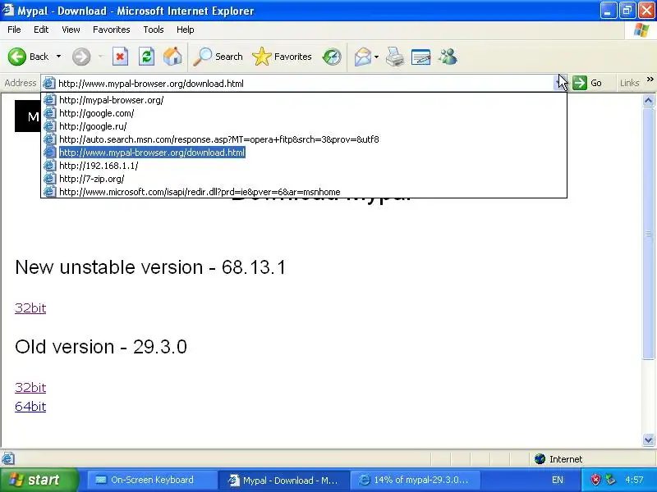Select the auto.search.msn.com entry in list
The image size is (657, 492).
(x=304, y=139)
